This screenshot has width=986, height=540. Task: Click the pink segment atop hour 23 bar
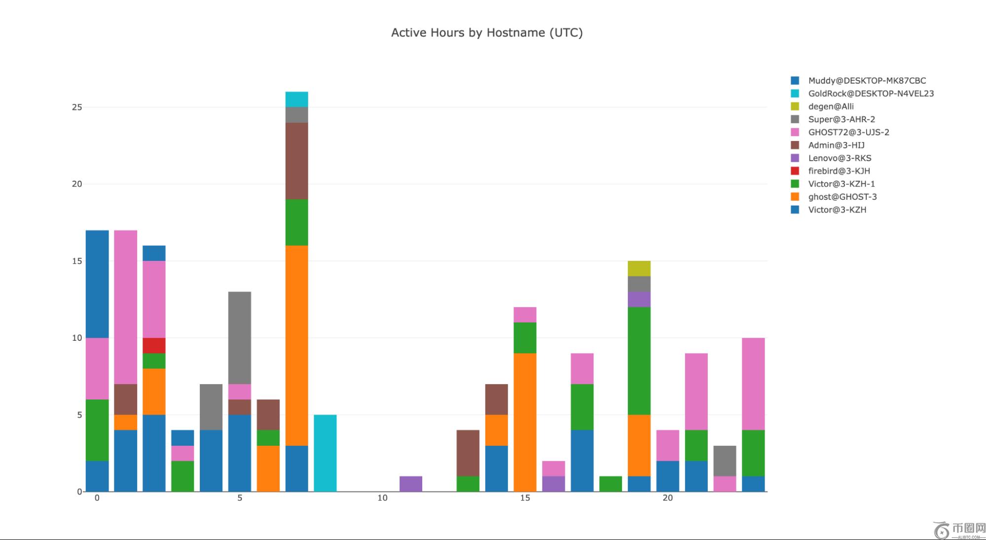pos(753,384)
